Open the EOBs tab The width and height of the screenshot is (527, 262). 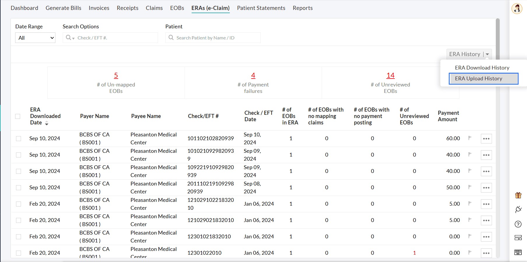[x=177, y=8]
